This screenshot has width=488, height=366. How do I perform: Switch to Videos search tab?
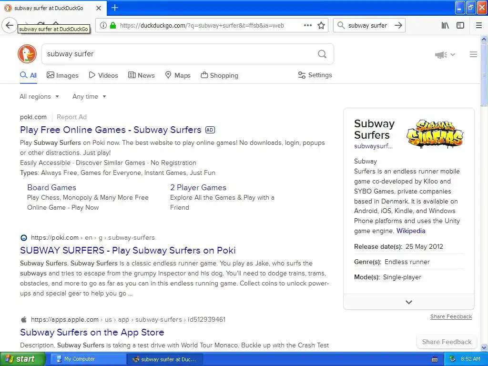(103, 75)
